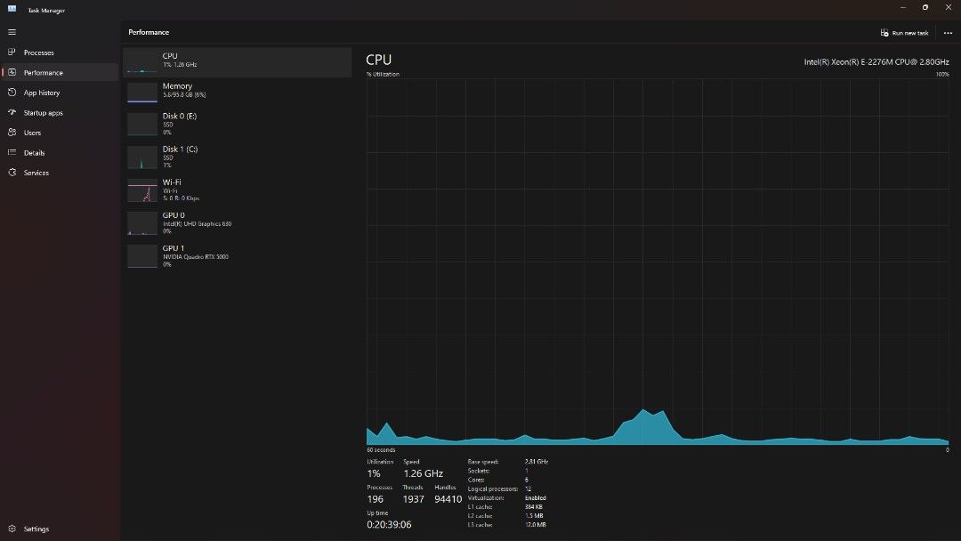
Task: Click the Processes icon in sidebar
Action: tap(12, 52)
